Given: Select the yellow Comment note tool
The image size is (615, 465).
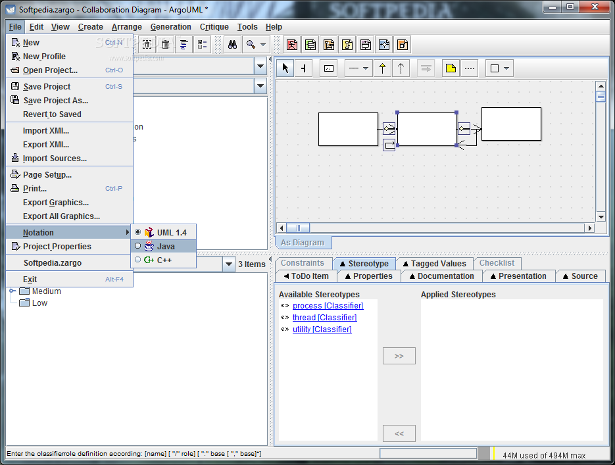Looking at the screenshot, I should click(451, 68).
